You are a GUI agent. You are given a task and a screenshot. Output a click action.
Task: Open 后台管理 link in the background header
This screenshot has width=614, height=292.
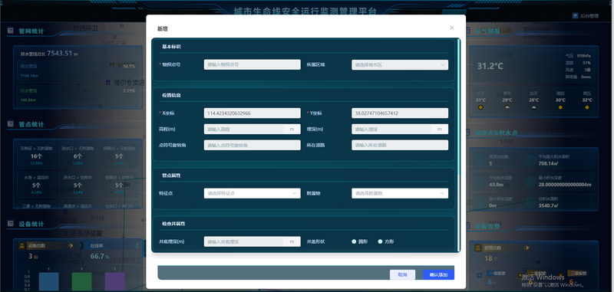click(x=589, y=16)
